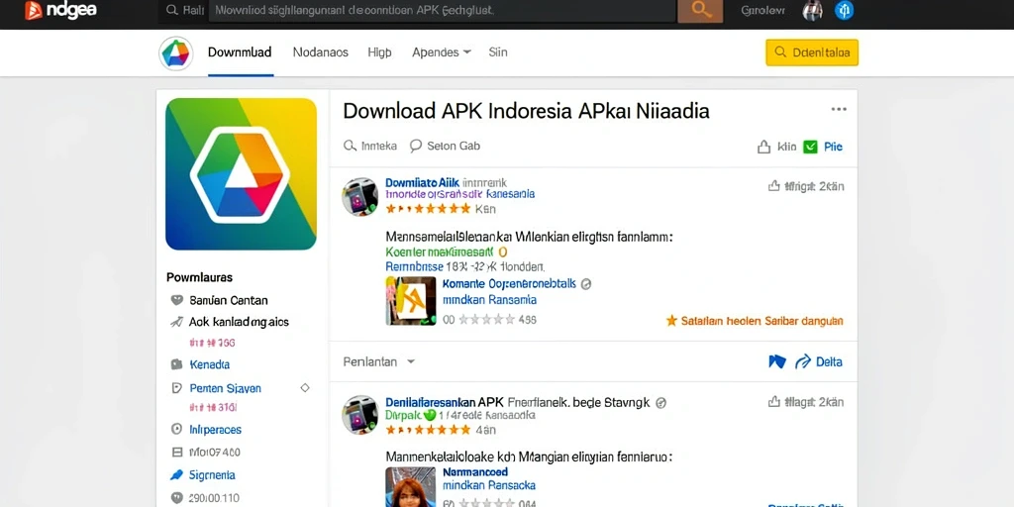
Task: Toggle the green Pie checkbox
Action: (810, 147)
